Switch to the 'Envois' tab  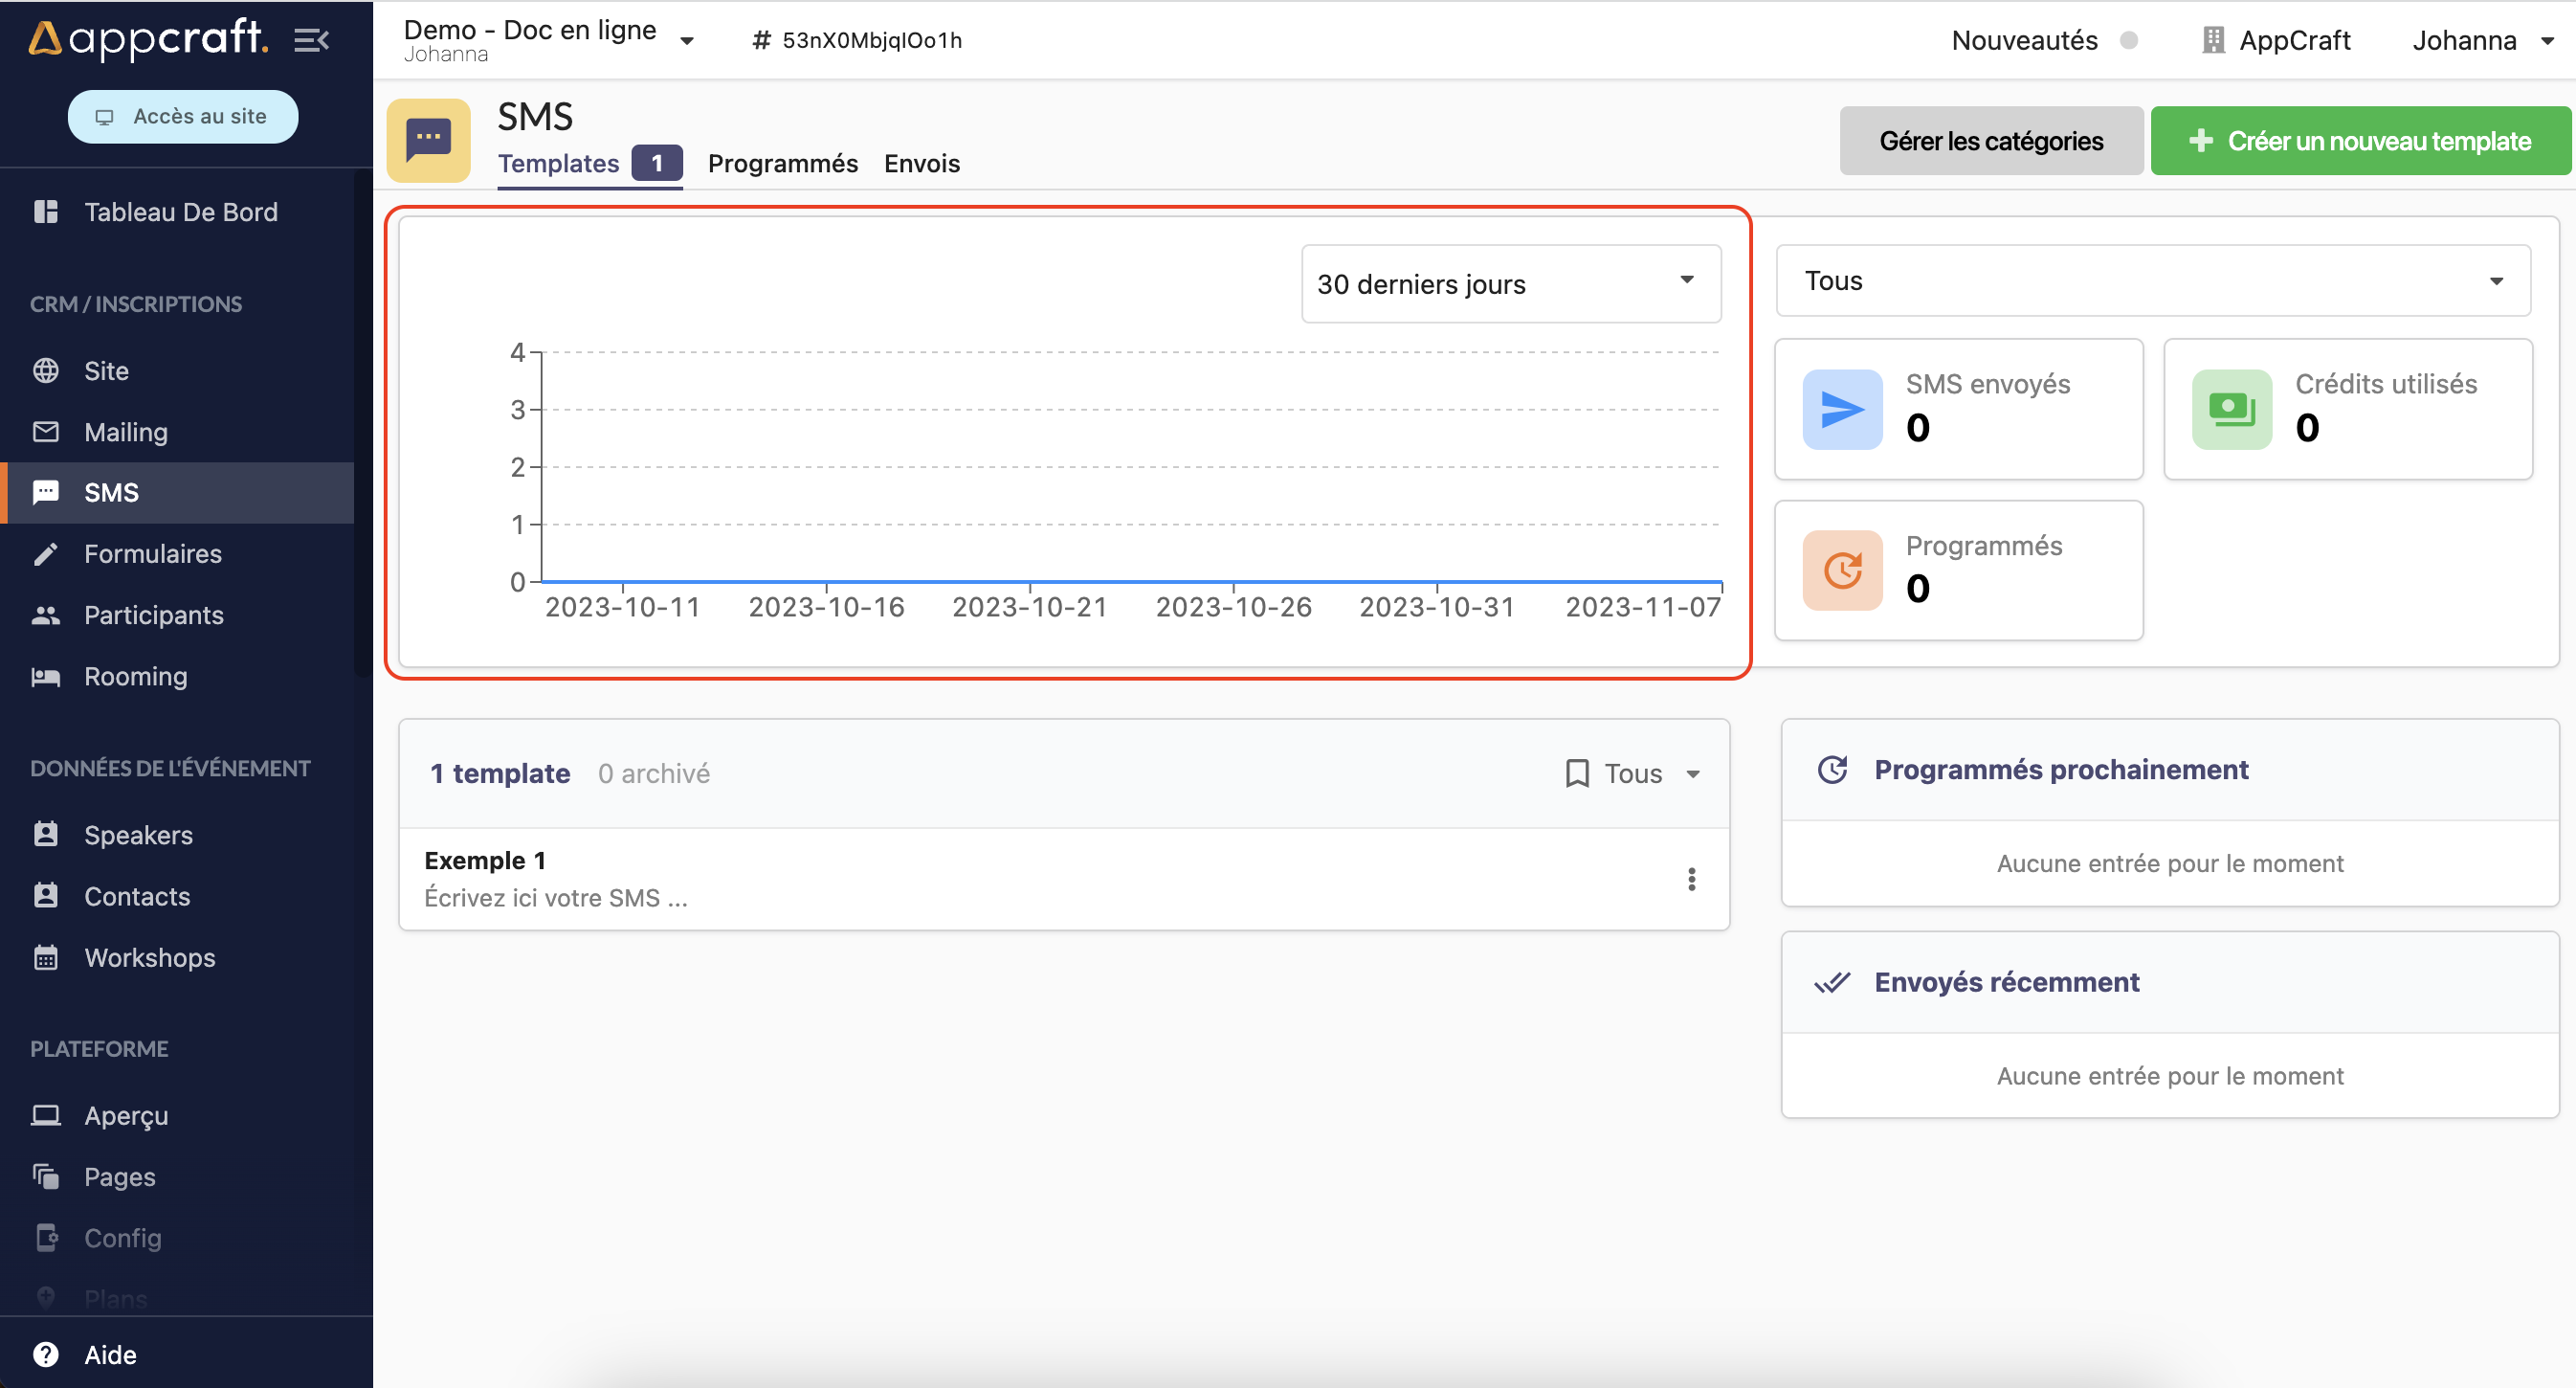click(922, 161)
